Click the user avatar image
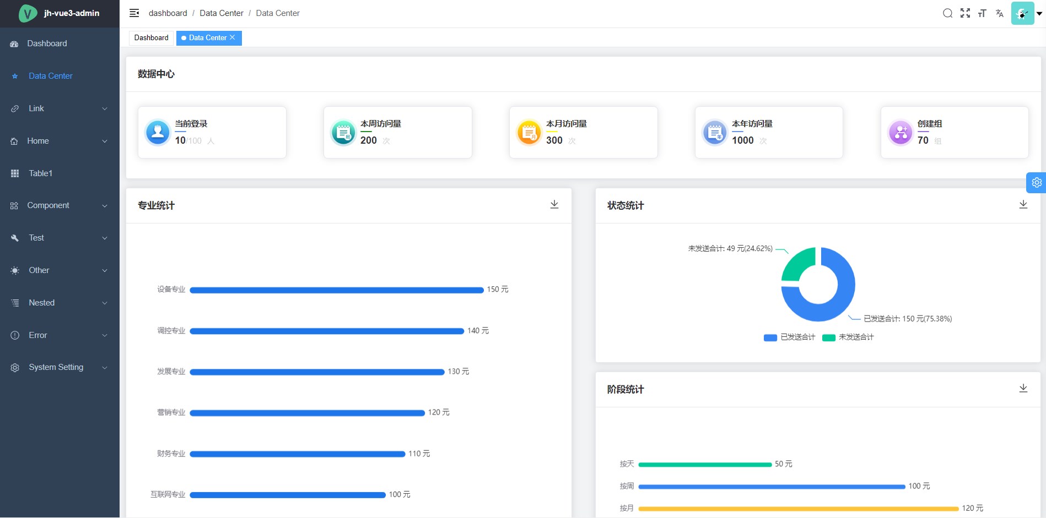1046x518 pixels. click(1022, 13)
